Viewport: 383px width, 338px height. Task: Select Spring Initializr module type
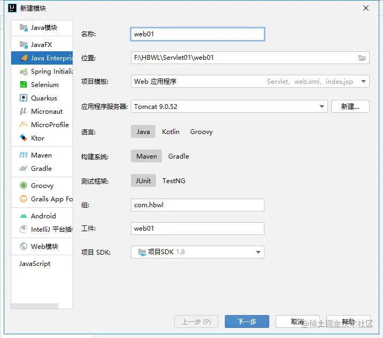[42, 72]
